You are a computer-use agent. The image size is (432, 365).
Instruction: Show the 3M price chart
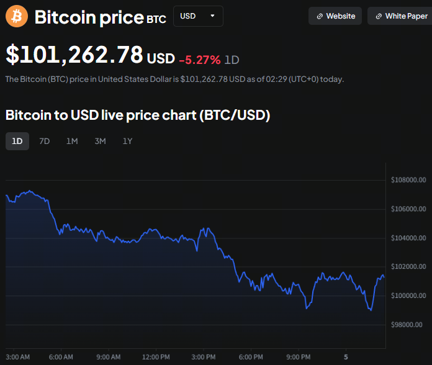point(100,141)
